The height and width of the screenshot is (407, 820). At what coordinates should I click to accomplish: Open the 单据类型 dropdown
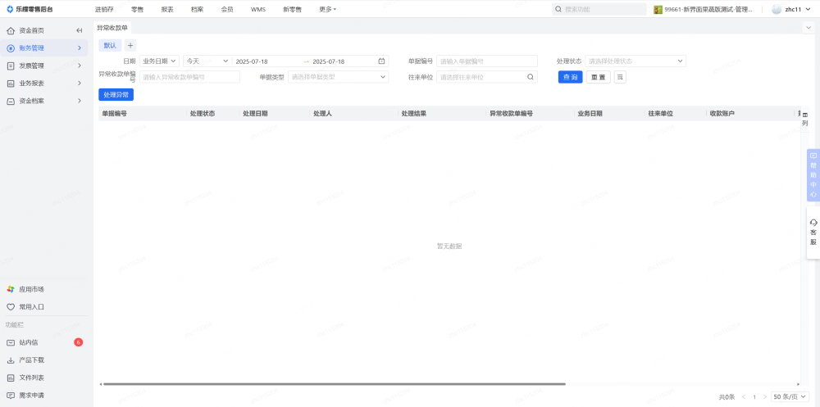pos(339,77)
